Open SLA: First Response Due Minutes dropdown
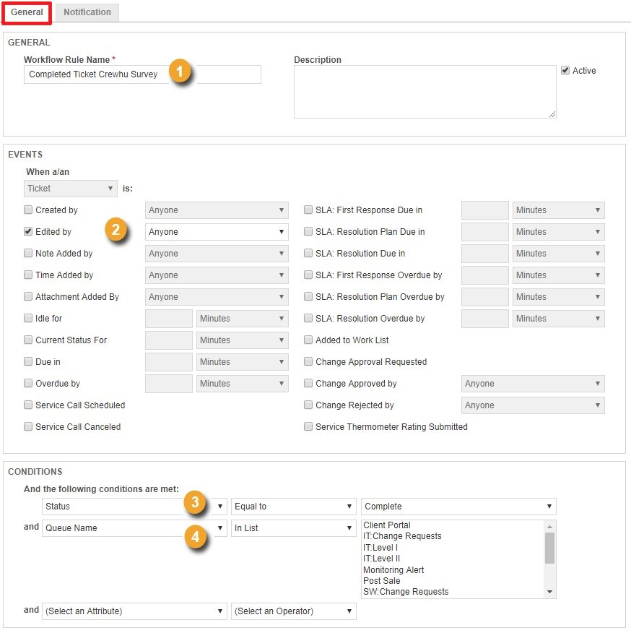The width and height of the screenshot is (631, 633). click(559, 210)
